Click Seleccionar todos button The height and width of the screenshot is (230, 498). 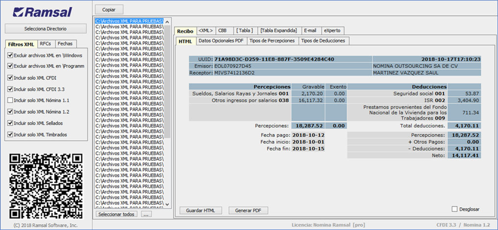pyautogui.click(x=118, y=214)
